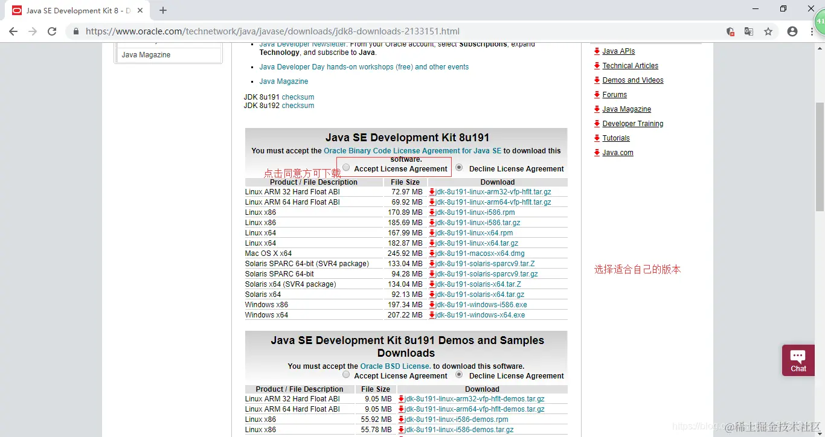Go back with the browser back arrow

click(13, 31)
